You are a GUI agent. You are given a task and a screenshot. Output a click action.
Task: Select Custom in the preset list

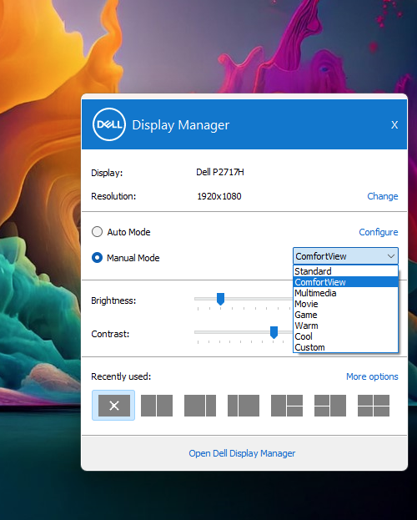[345, 347]
